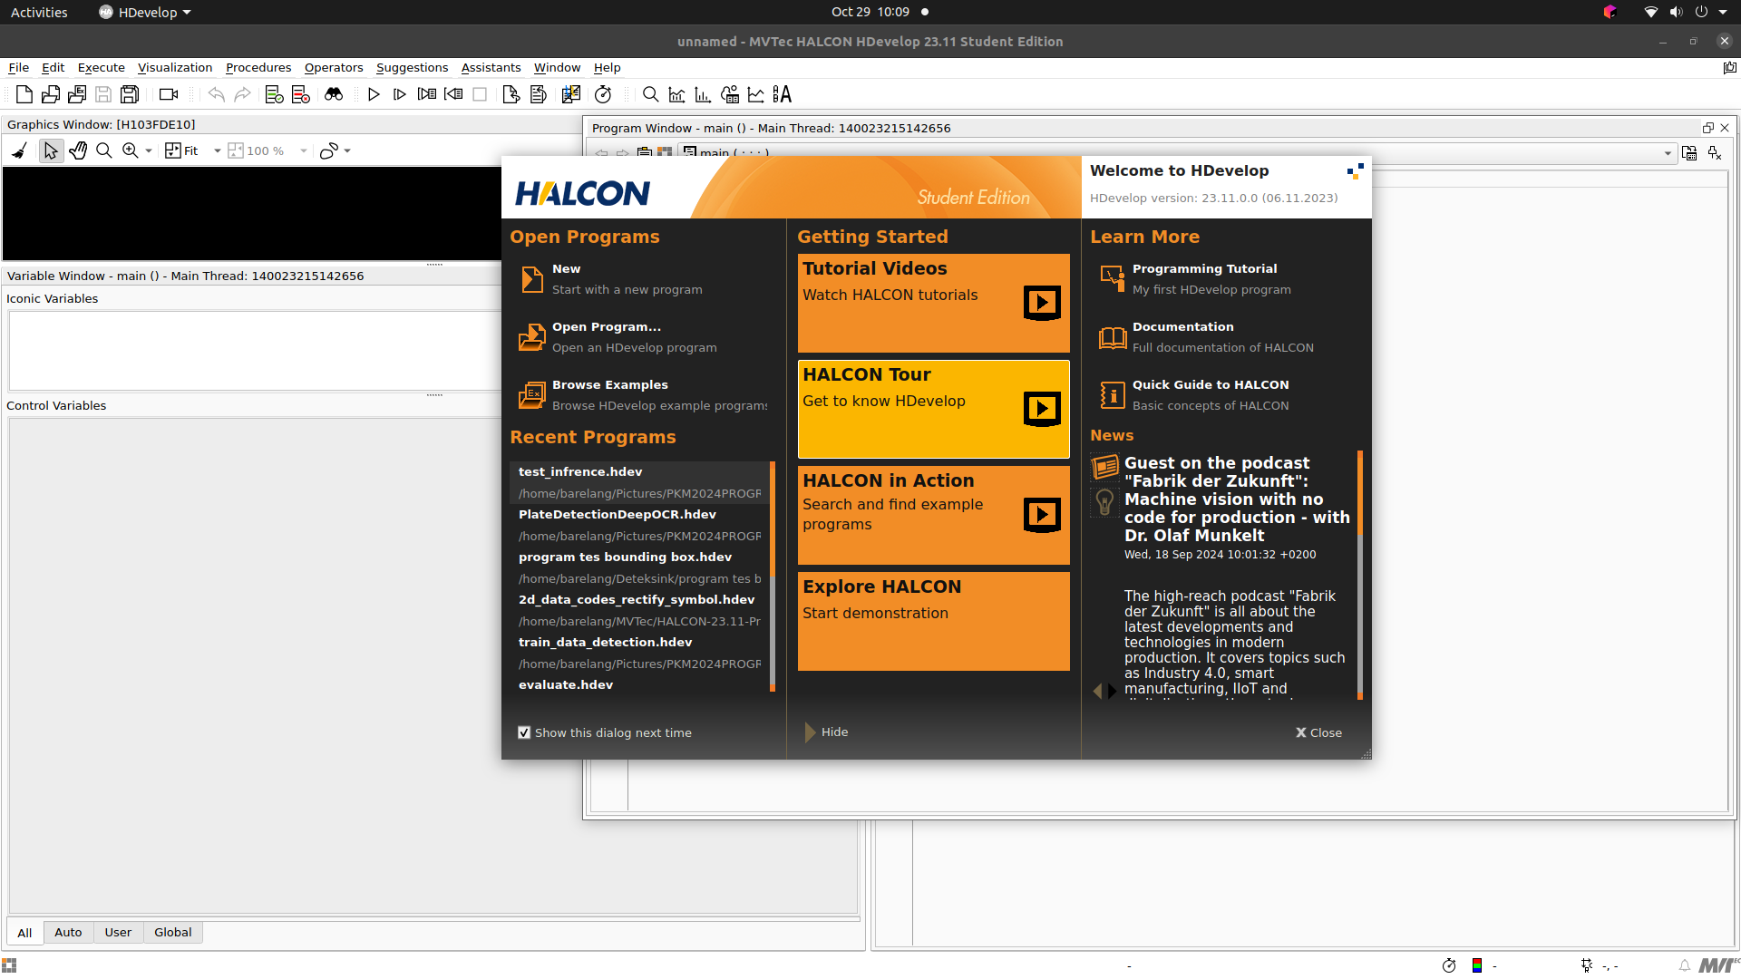1741x979 pixels.
Task: Click the Documentation book icon
Action: point(1112,338)
